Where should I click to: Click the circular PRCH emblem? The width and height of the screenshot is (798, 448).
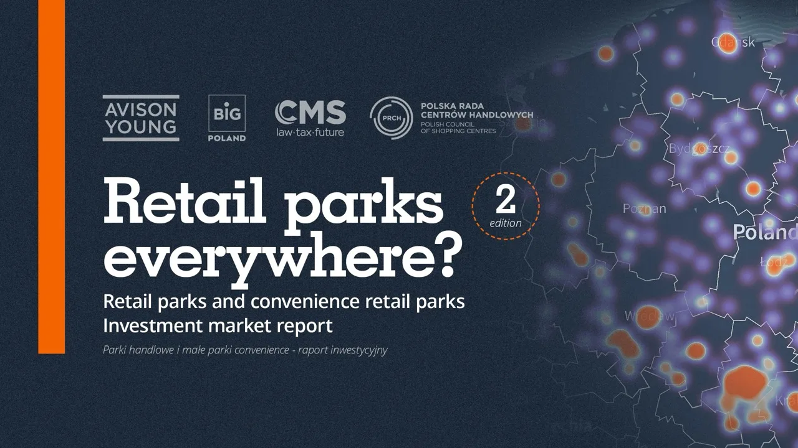tap(391, 118)
